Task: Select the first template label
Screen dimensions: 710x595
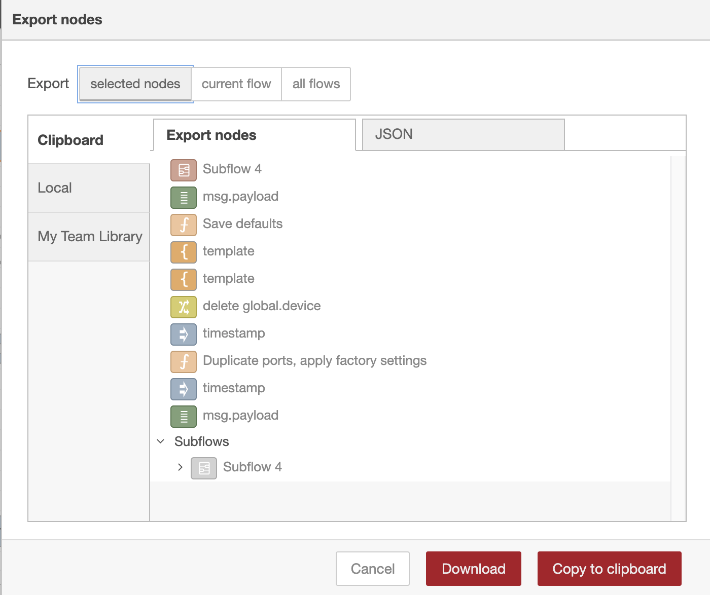Action: 228,251
